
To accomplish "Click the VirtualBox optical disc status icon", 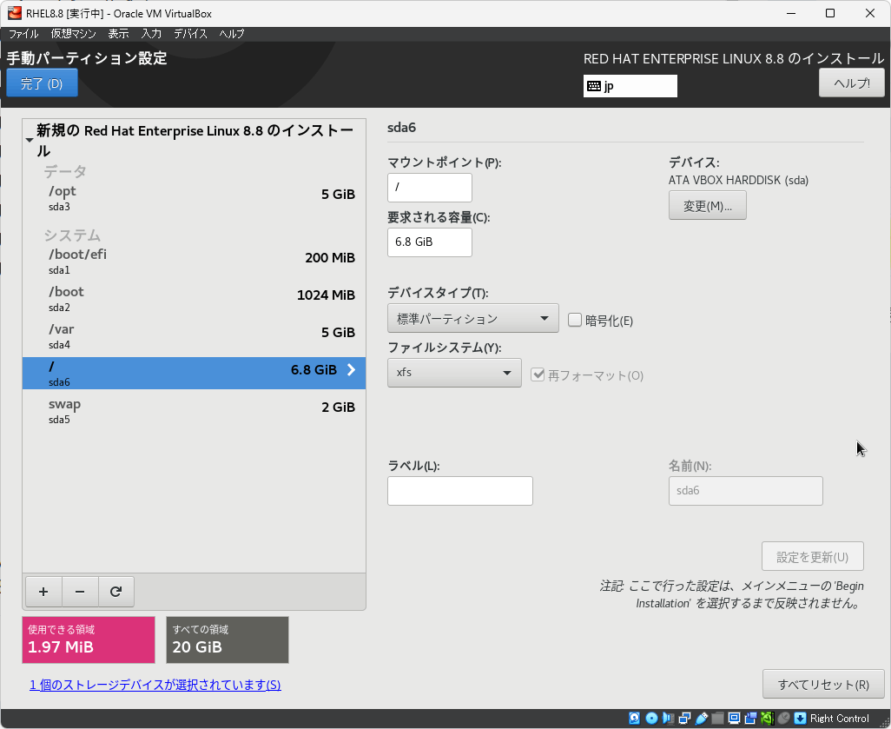I will pos(652,719).
